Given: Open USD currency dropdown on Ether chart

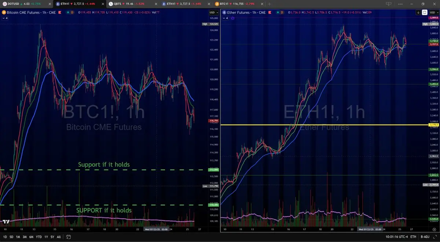Looking at the screenshot, I should [433, 12].
